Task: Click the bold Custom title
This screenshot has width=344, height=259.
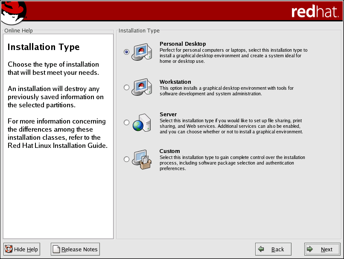Action: tap(169, 151)
